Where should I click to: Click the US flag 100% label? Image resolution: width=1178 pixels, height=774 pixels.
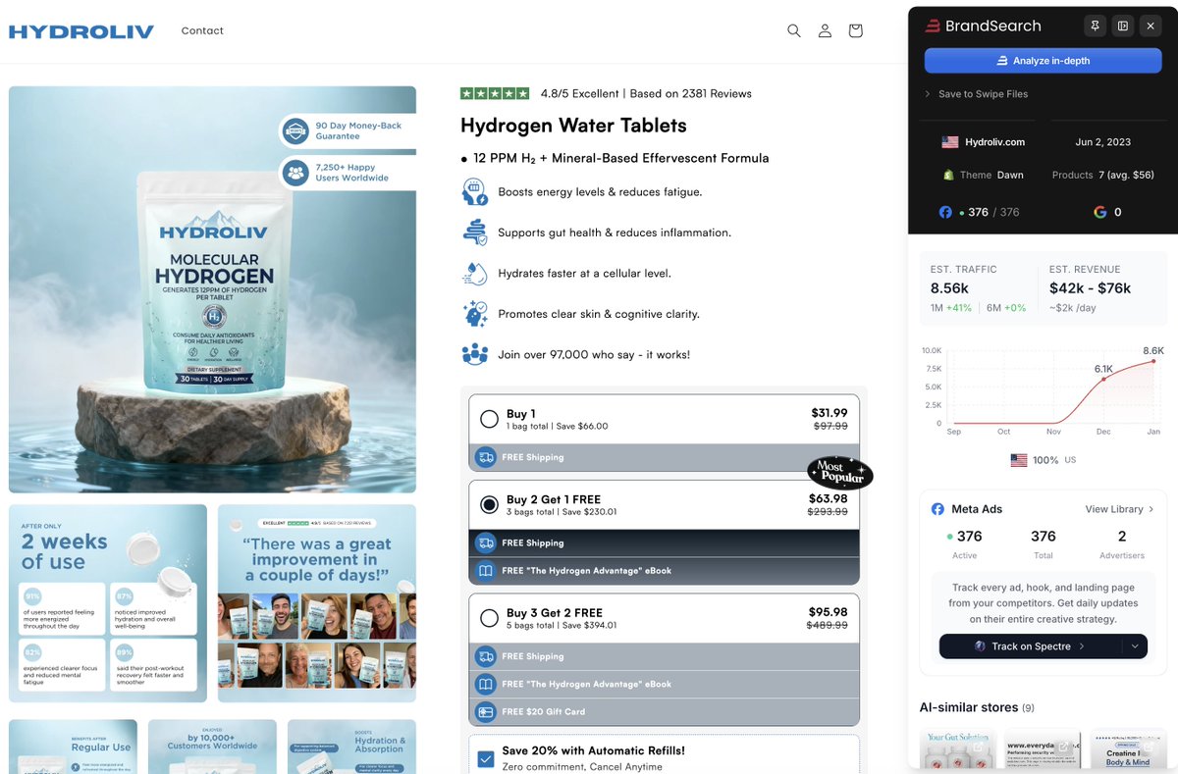pyautogui.click(x=1043, y=460)
